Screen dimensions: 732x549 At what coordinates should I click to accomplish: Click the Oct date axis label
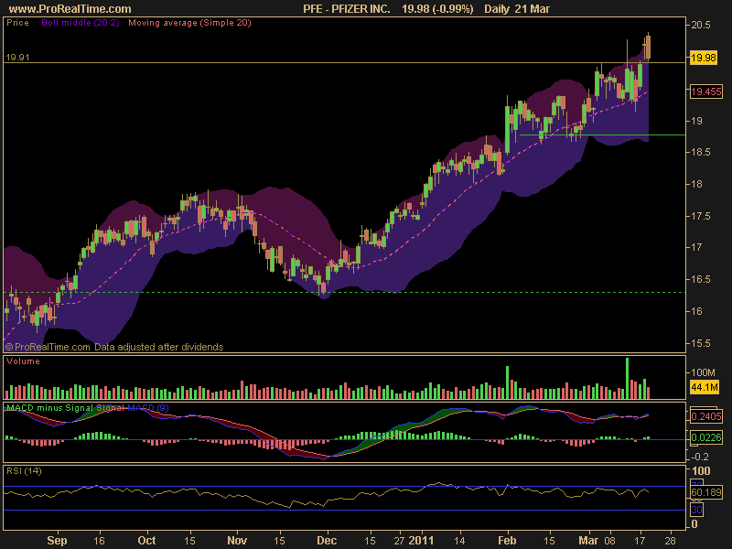146,541
